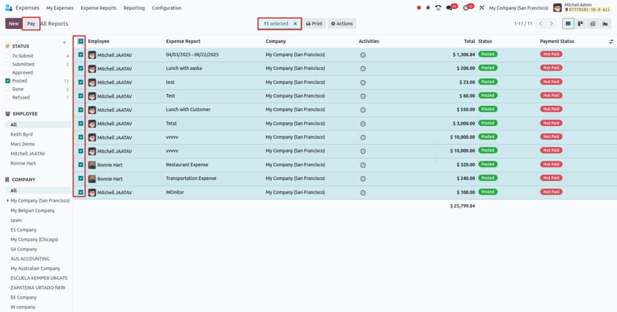Open the Configuration menu
The image size is (617, 312).
166,8
